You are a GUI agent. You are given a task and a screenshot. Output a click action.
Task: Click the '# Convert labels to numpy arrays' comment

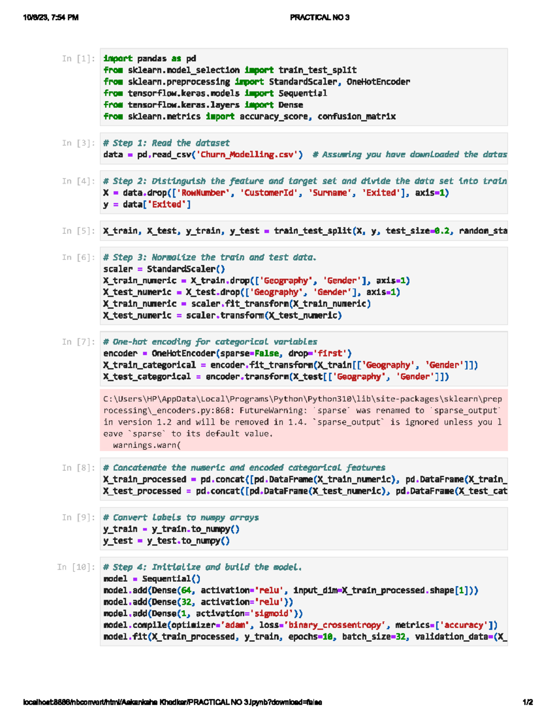(x=181, y=518)
